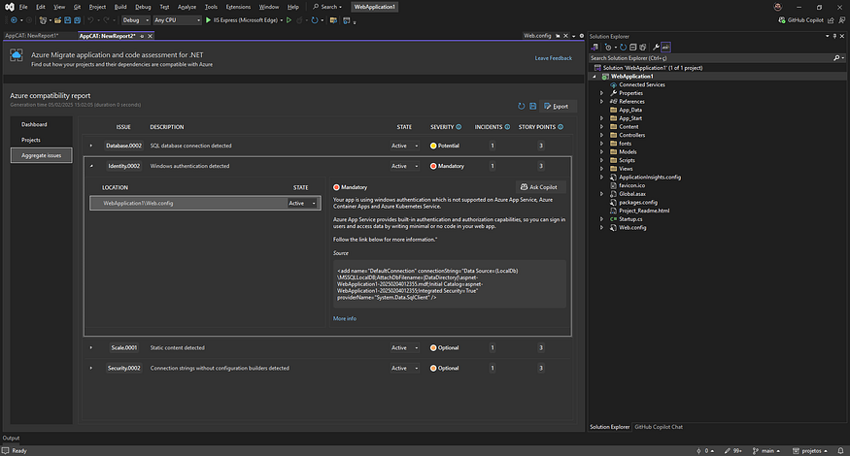Switch to AppCAT: NewReport1 tab
The height and width of the screenshot is (456, 850).
[32, 35]
